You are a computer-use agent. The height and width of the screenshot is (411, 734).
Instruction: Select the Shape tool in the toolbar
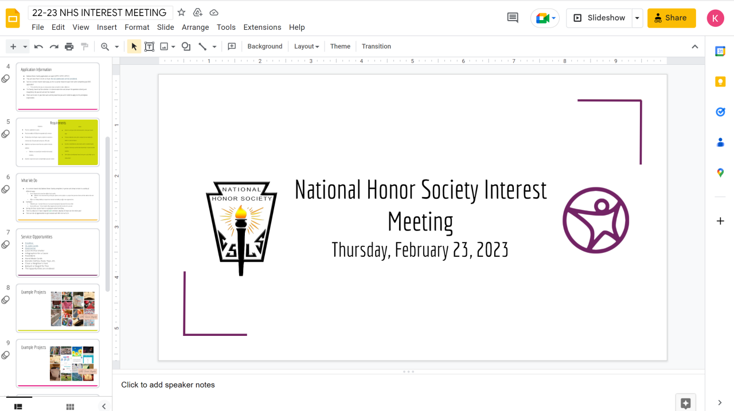[186, 46]
